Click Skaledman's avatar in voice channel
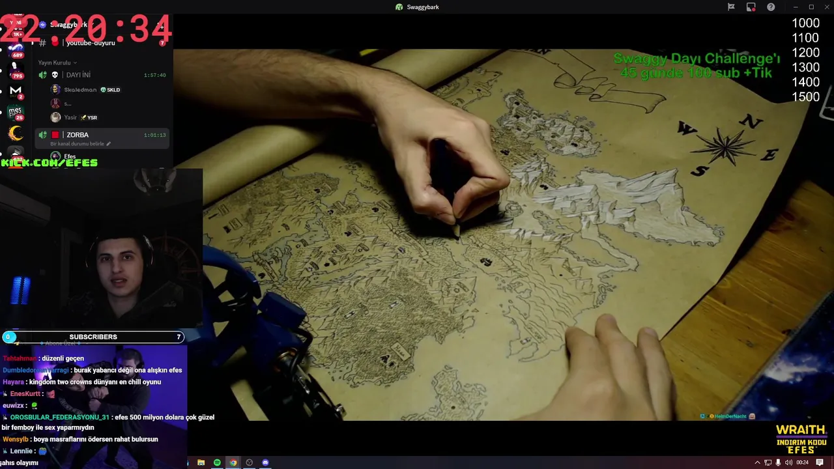This screenshot has height=469, width=834. tap(55, 89)
